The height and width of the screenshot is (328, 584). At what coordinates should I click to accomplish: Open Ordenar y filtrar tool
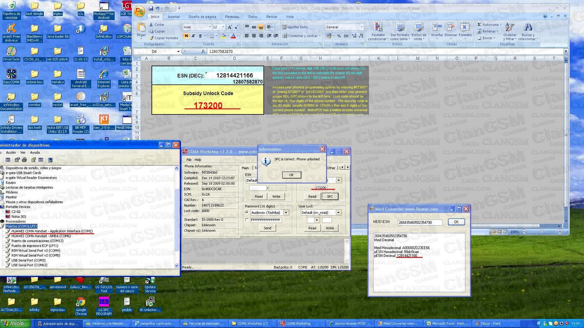click(510, 32)
